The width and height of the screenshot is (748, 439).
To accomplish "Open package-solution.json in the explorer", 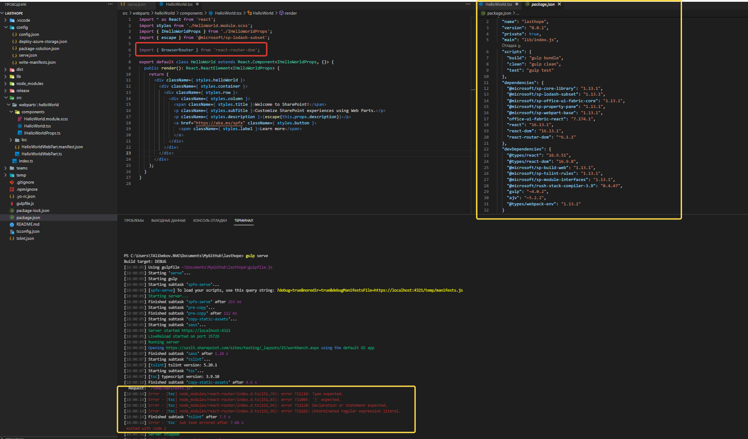I will [x=39, y=49].
